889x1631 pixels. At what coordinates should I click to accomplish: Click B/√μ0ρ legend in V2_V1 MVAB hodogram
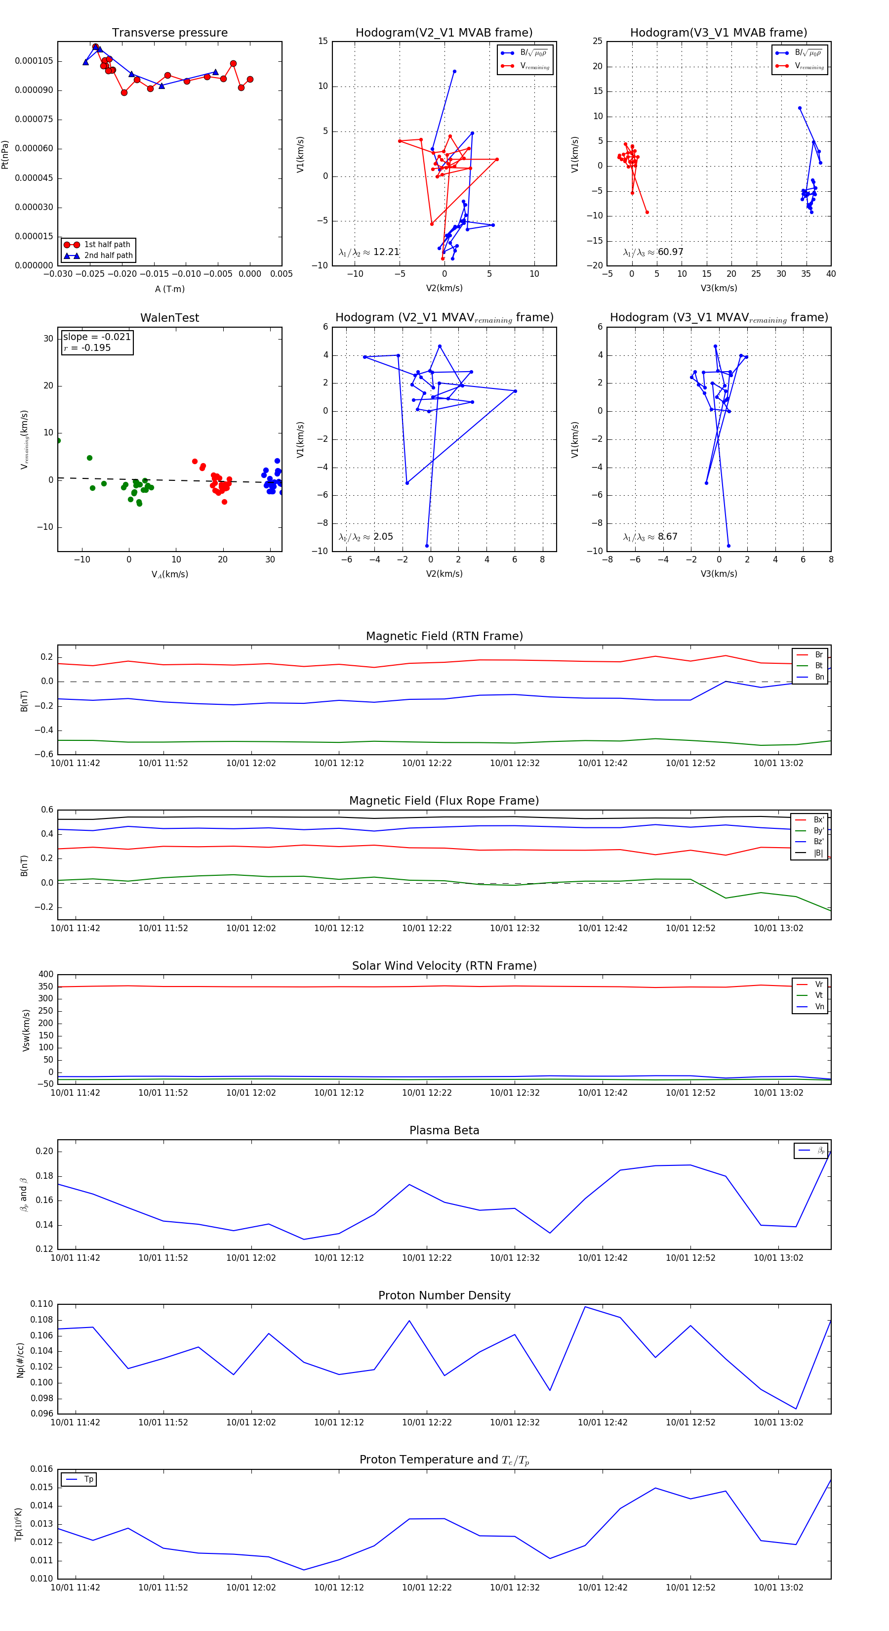pos(525,53)
